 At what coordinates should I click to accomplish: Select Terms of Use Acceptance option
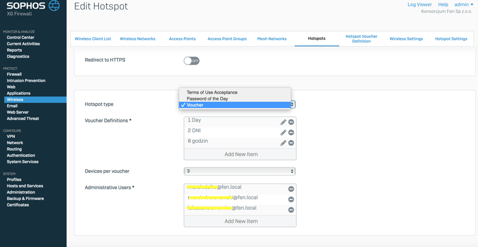(212, 92)
